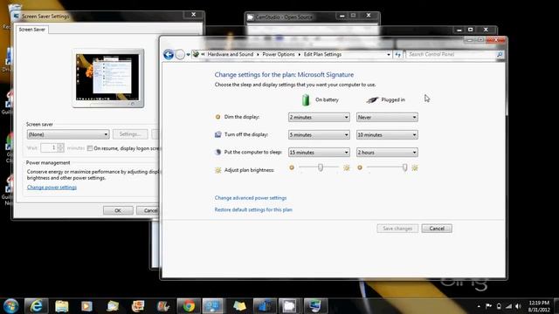
Task: Click the Action Center flag tray icon
Action: click(x=489, y=306)
